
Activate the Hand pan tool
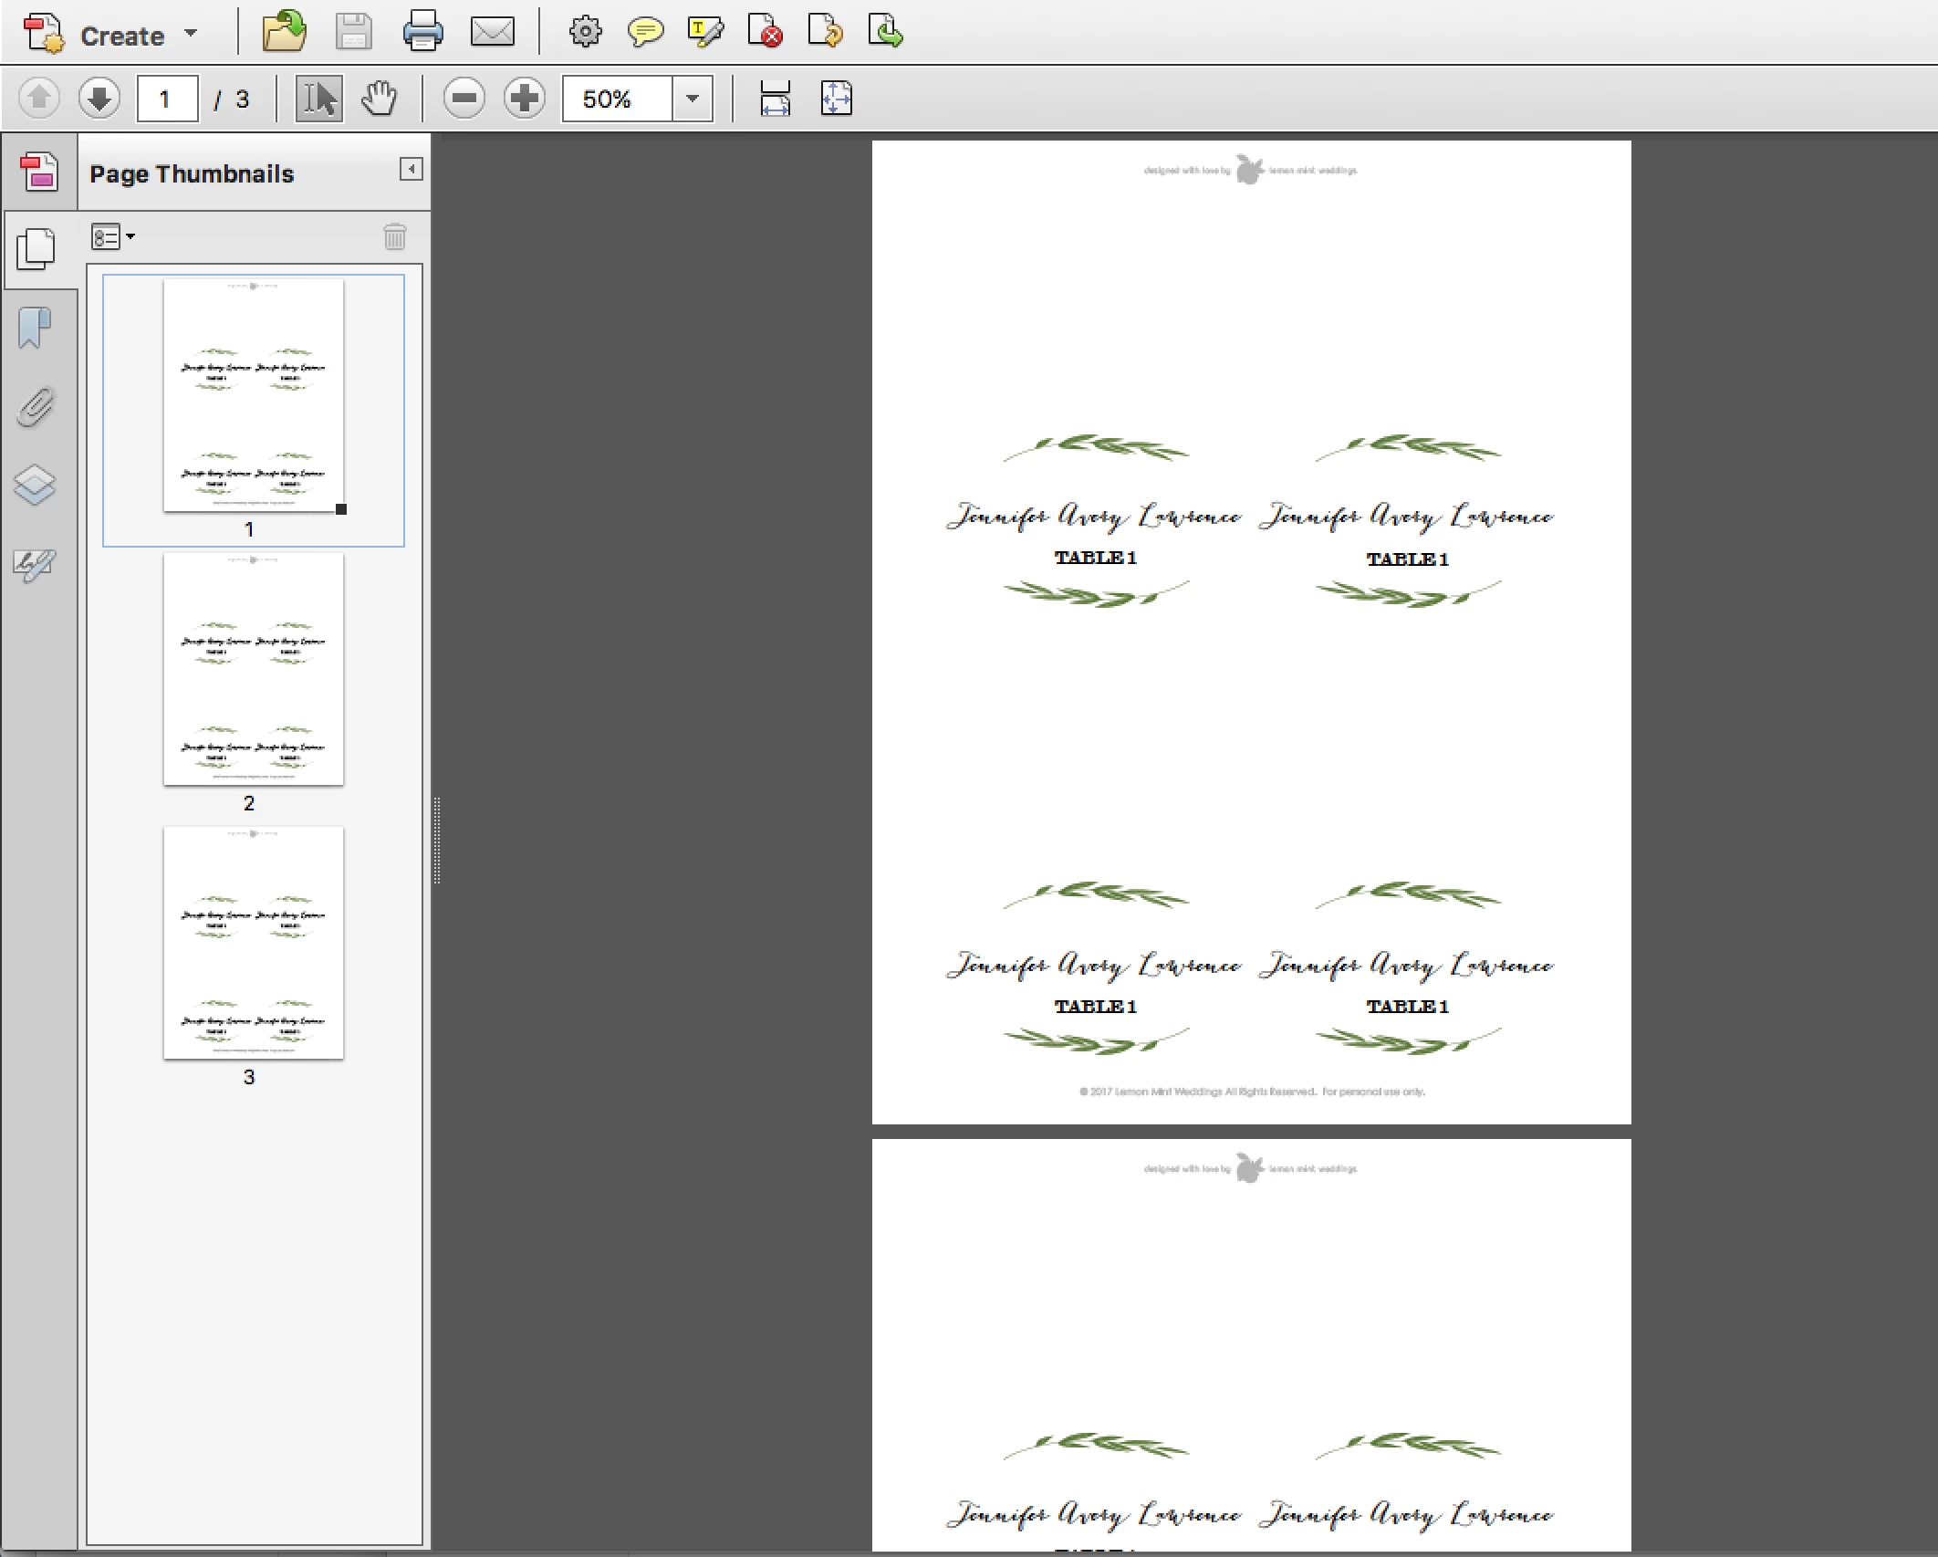click(379, 99)
